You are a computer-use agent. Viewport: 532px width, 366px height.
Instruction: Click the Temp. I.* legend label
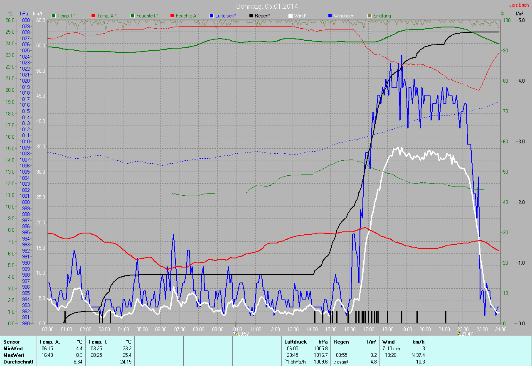[x=66, y=16]
